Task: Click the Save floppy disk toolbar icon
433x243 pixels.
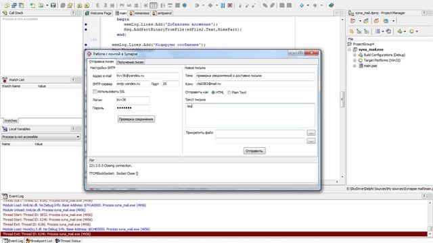Action: point(53,5)
